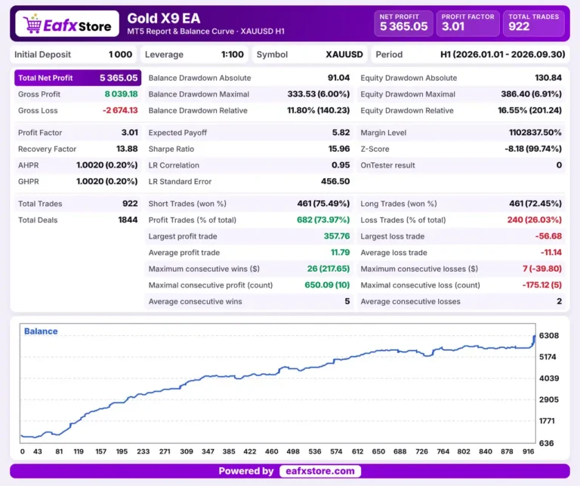The height and width of the screenshot is (486, 580).
Task: Click Profit Trades value 682 (73.97%)
Action: click(x=323, y=220)
